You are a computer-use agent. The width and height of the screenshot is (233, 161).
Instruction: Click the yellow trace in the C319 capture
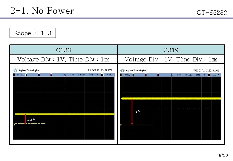coord(171,98)
